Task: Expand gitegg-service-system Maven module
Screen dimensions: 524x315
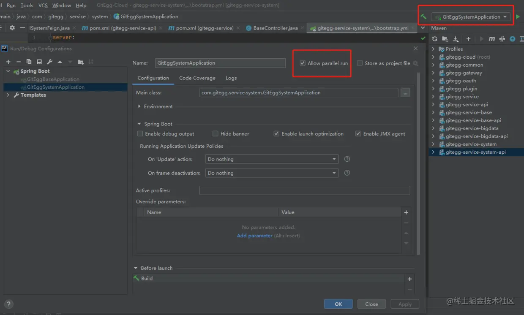Action: click(x=433, y=144)
